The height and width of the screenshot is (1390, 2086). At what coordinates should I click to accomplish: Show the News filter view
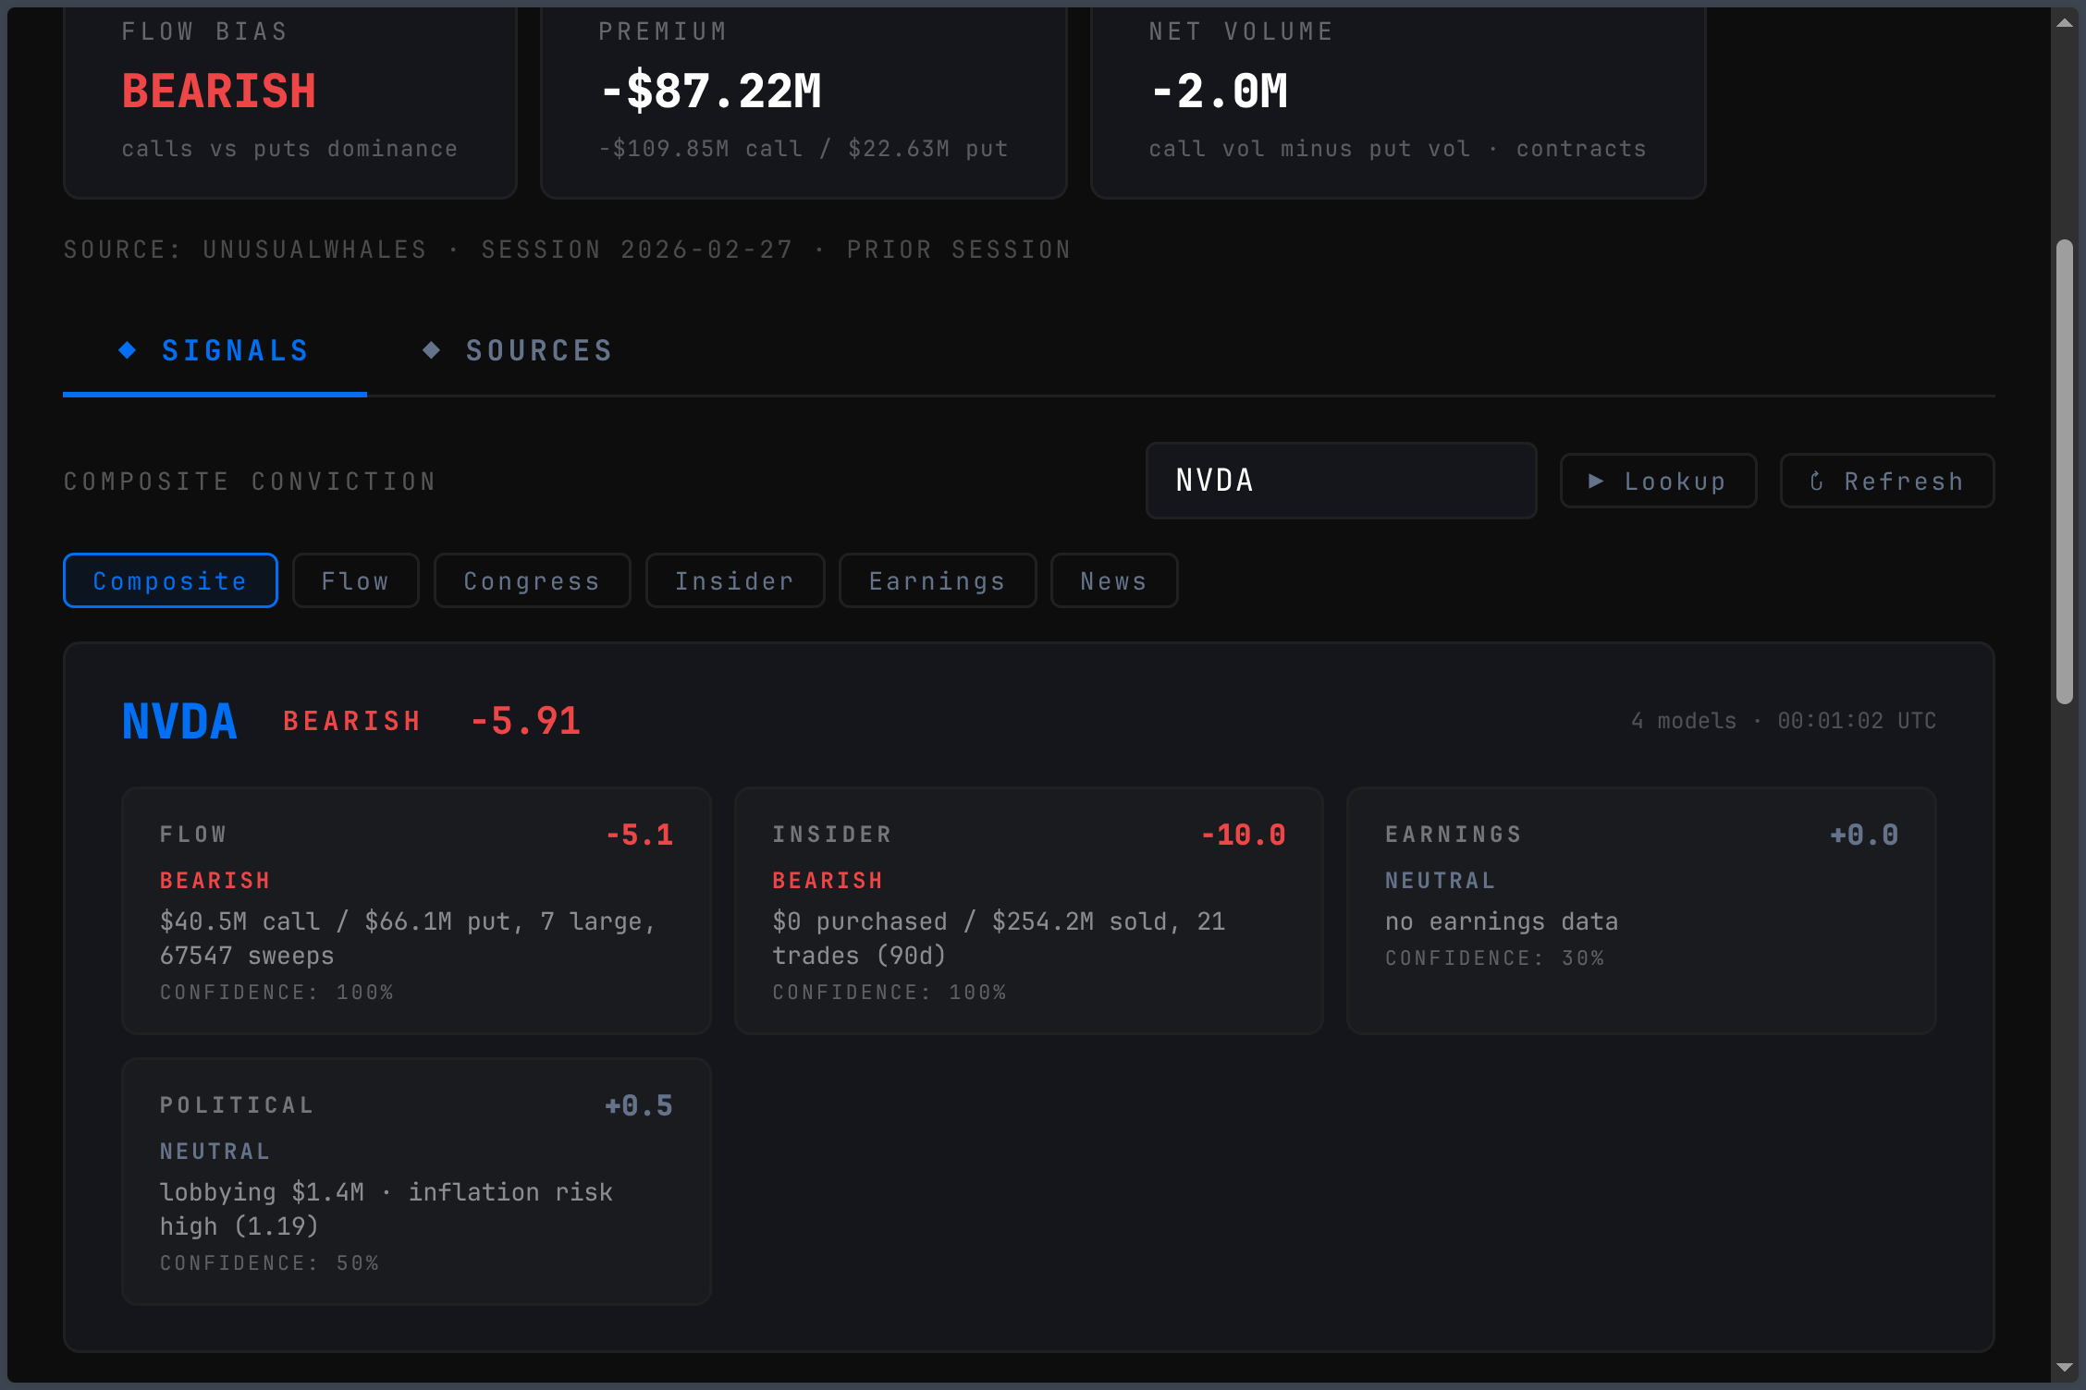pos(1113,580)
